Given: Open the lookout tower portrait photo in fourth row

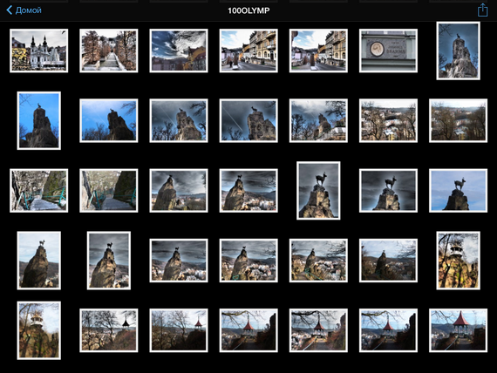Looking at the screenshot, I should (458, 261).
